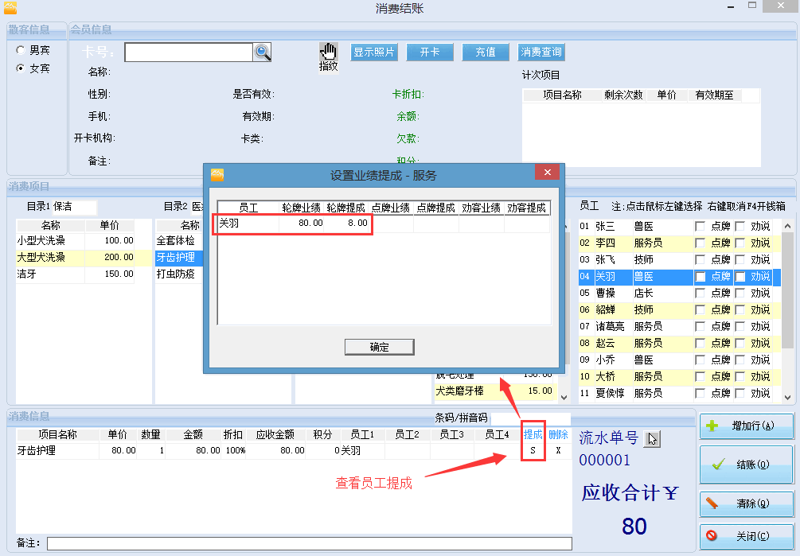Switch to the 目录1 保洁 tab
This screenshot has width=800, height=556.
click(51, 205)
